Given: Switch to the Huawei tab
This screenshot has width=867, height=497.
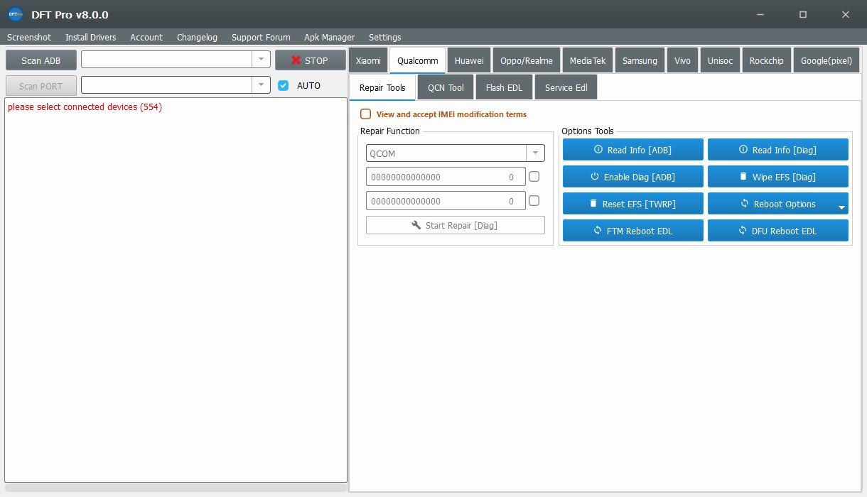Looking at the screenshot, I should (x=469, y=60).
